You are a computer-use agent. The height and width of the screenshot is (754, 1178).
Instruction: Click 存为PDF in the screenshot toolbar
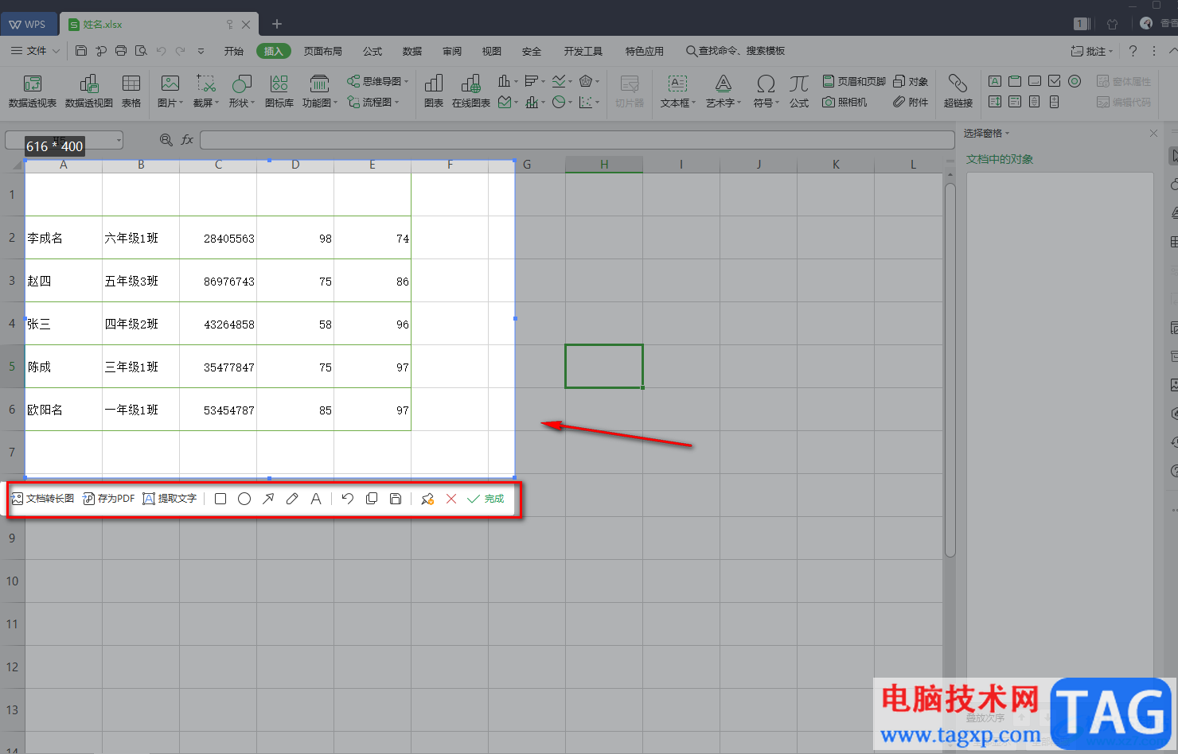tap(109, 499)
